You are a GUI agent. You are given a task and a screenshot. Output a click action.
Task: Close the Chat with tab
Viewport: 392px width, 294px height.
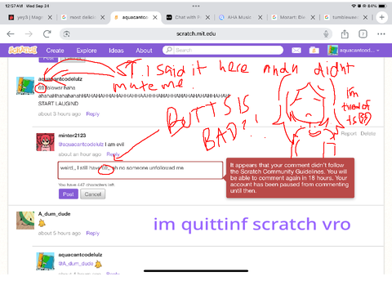coord(207,17)
